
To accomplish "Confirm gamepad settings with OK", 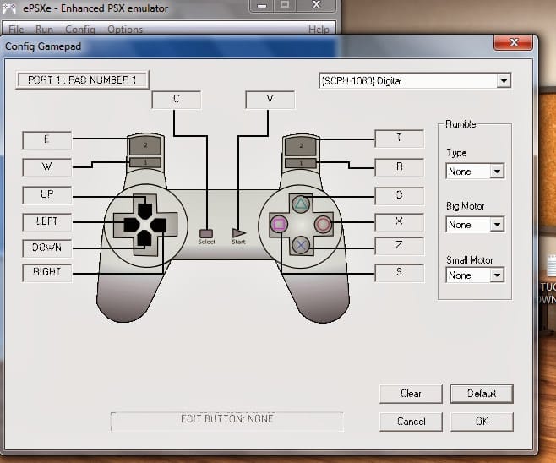I will click(482, 422).
